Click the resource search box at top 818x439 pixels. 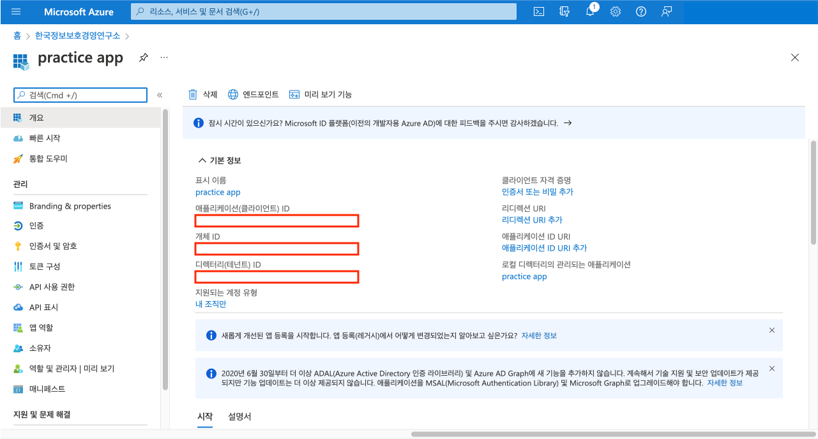(x=323, y=11)
